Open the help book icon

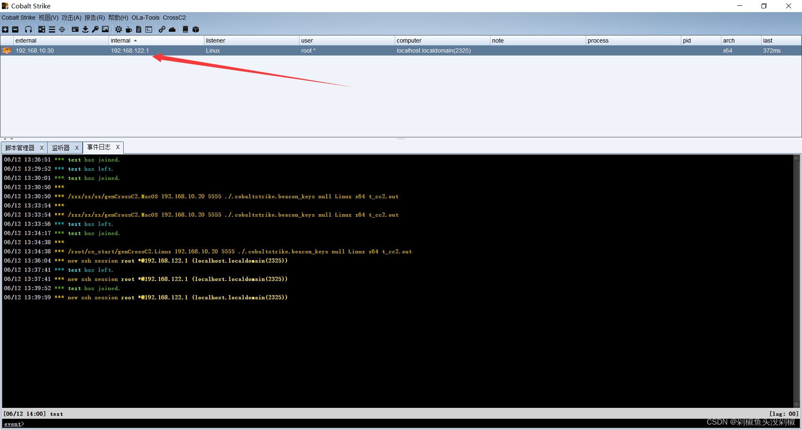click(x=185, y=29)
